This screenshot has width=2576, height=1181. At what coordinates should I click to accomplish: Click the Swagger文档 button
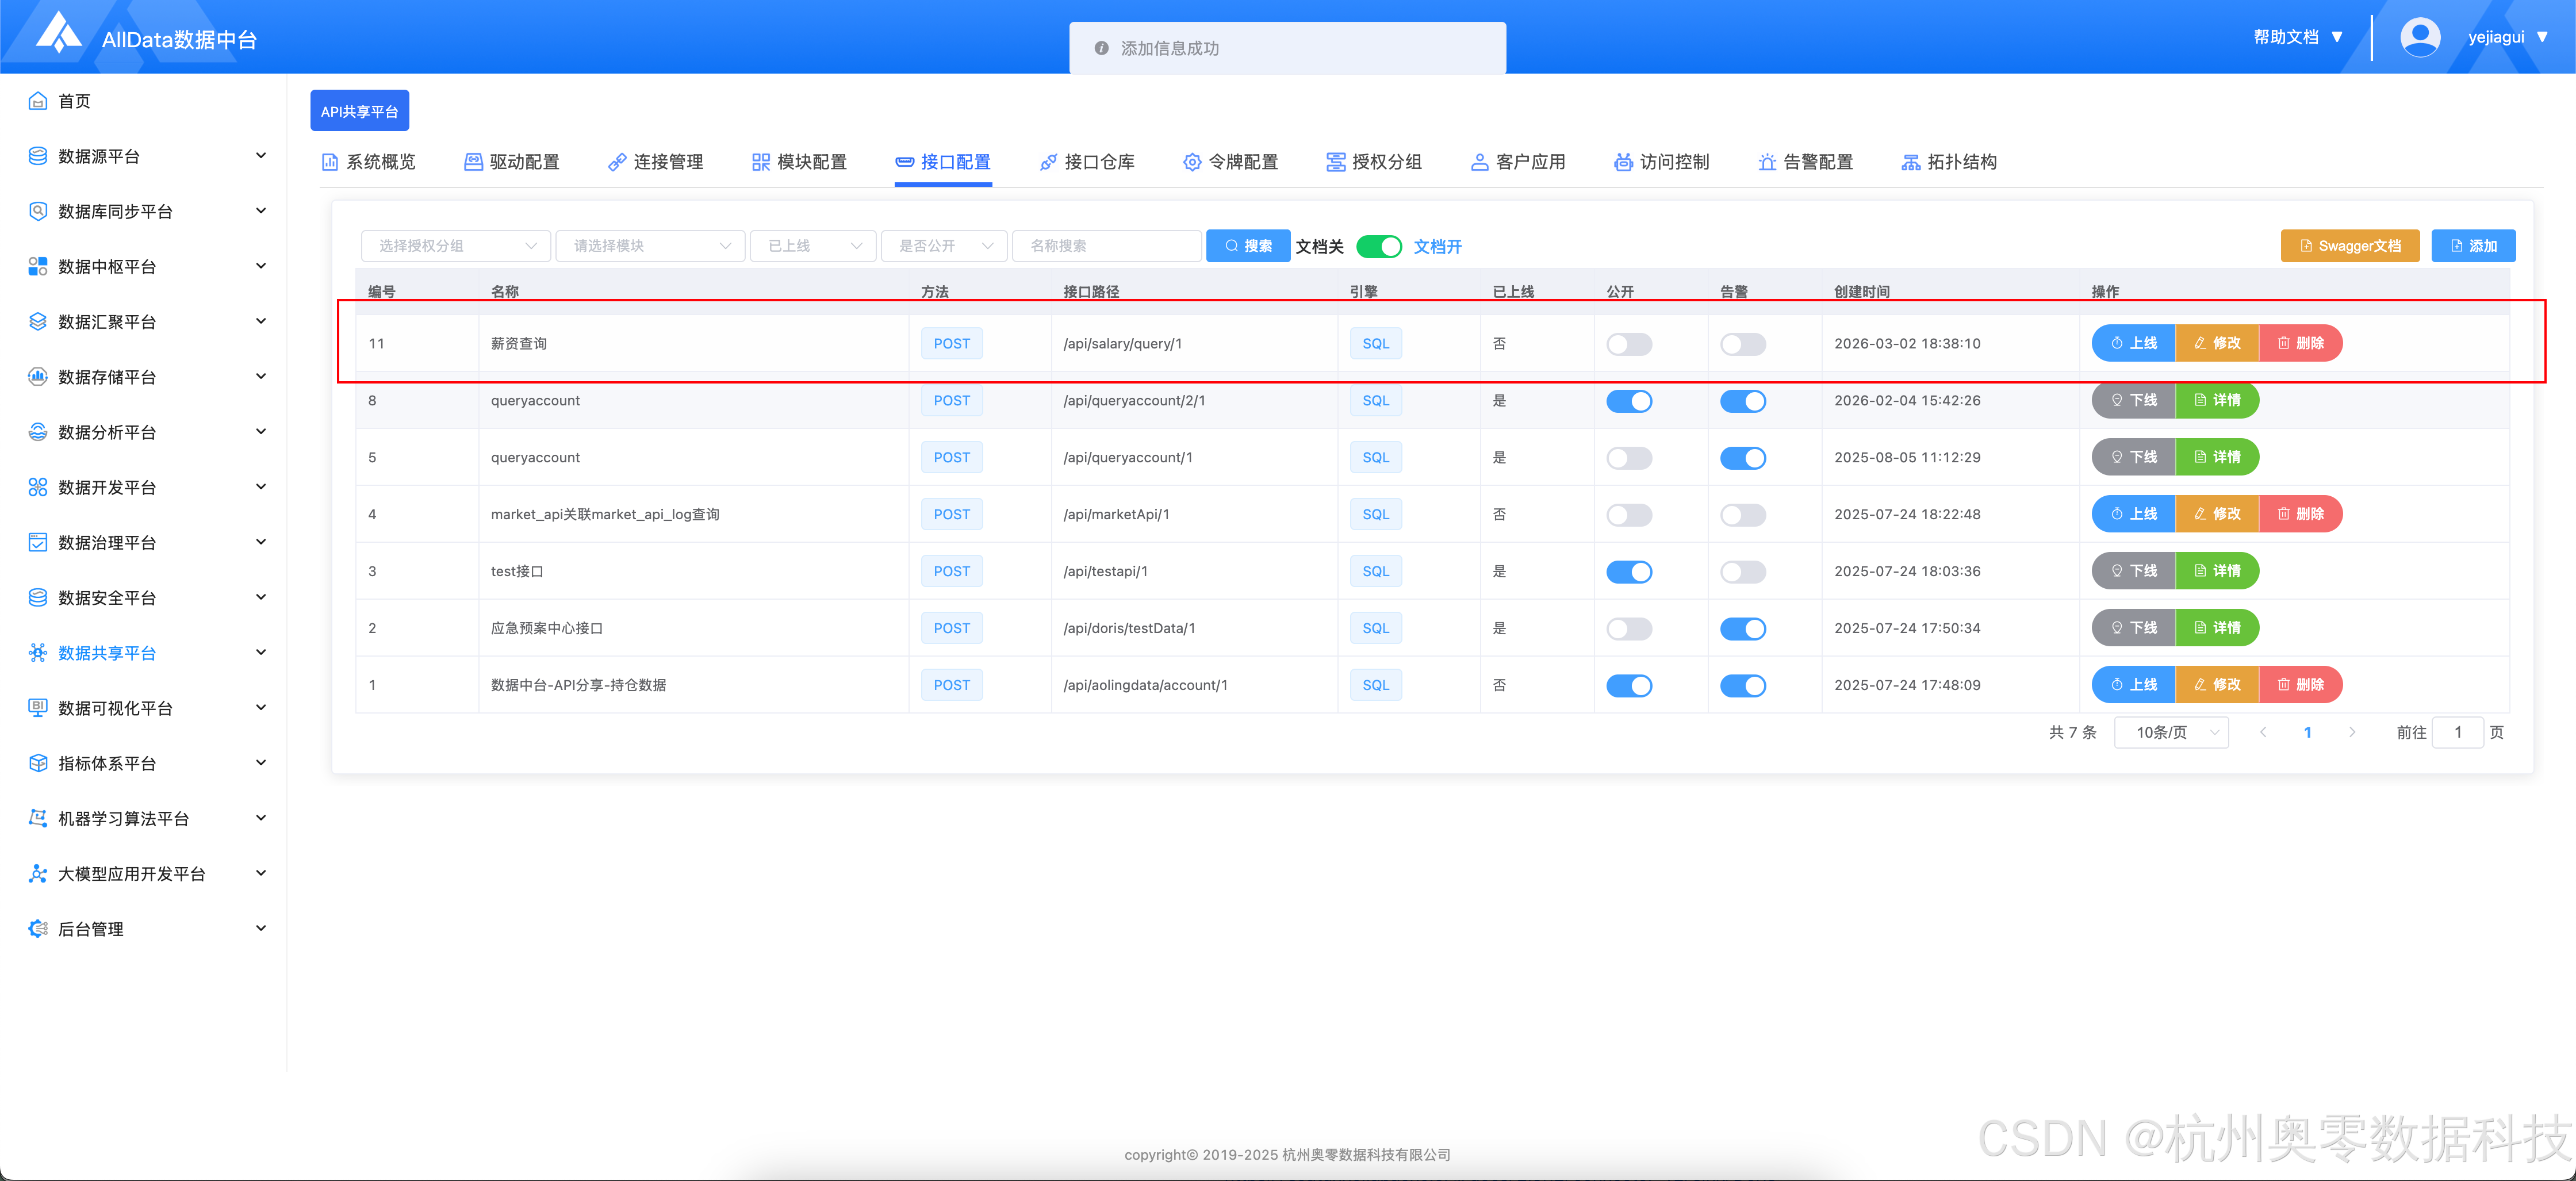(x=2349, y=246)
